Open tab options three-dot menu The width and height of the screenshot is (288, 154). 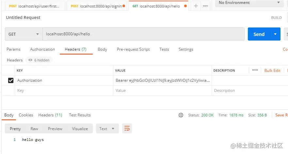point(205,6)
